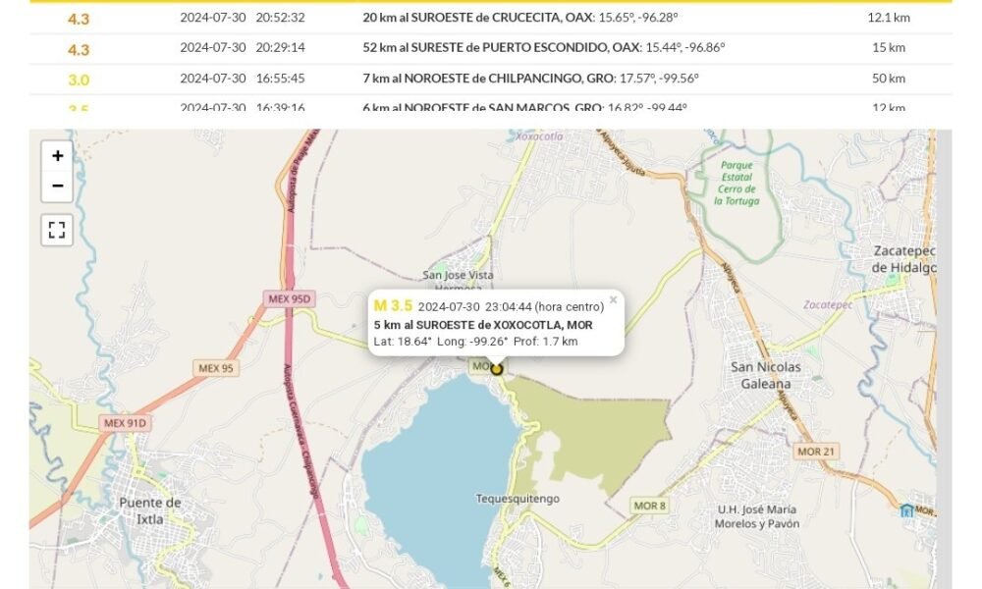Click the Zacatepec de Hidalgo map label
Image resolution: width=982 pixels, height=589 pixels.
(x=903, y=259)
